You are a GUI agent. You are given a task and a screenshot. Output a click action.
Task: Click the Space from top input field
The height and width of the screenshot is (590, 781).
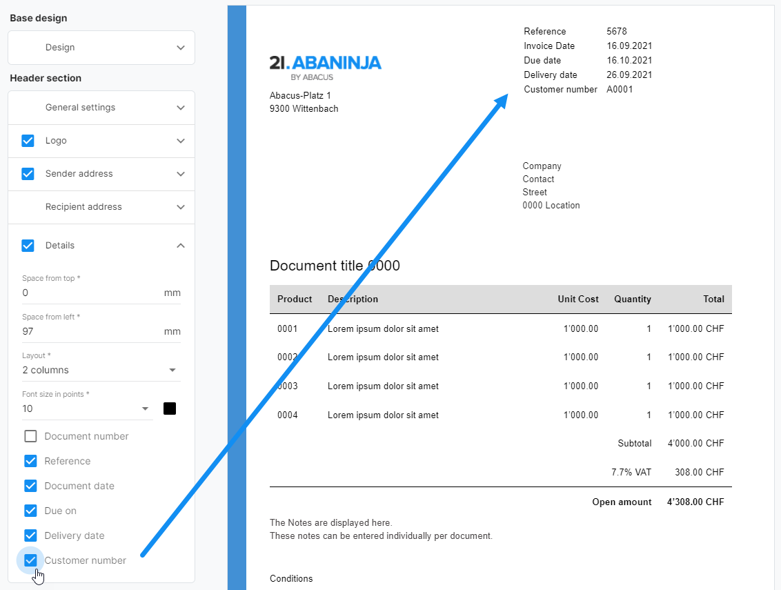coord(101,293)
